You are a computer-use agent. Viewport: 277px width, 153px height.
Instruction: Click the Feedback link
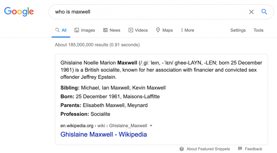[253, 149]
